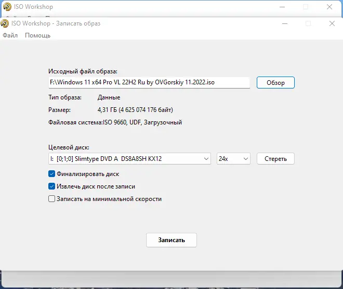This screenshot has width=343, height=289.
Task: Open the Файл menu
Action: pos(10,35)
